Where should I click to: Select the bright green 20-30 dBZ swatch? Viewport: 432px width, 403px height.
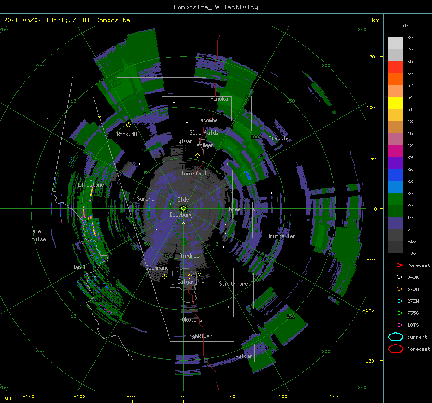[396, 199]
